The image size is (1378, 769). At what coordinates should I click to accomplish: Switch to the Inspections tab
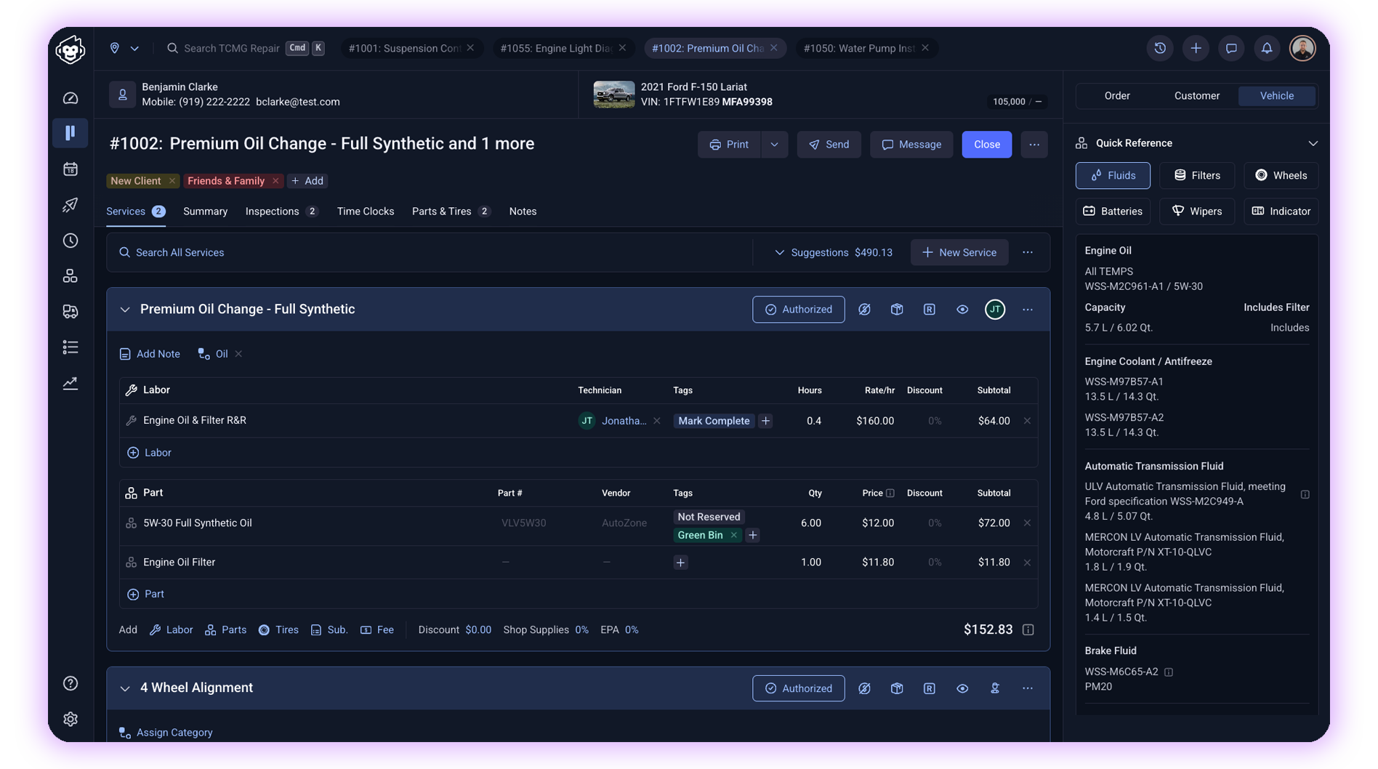[273, 212]
